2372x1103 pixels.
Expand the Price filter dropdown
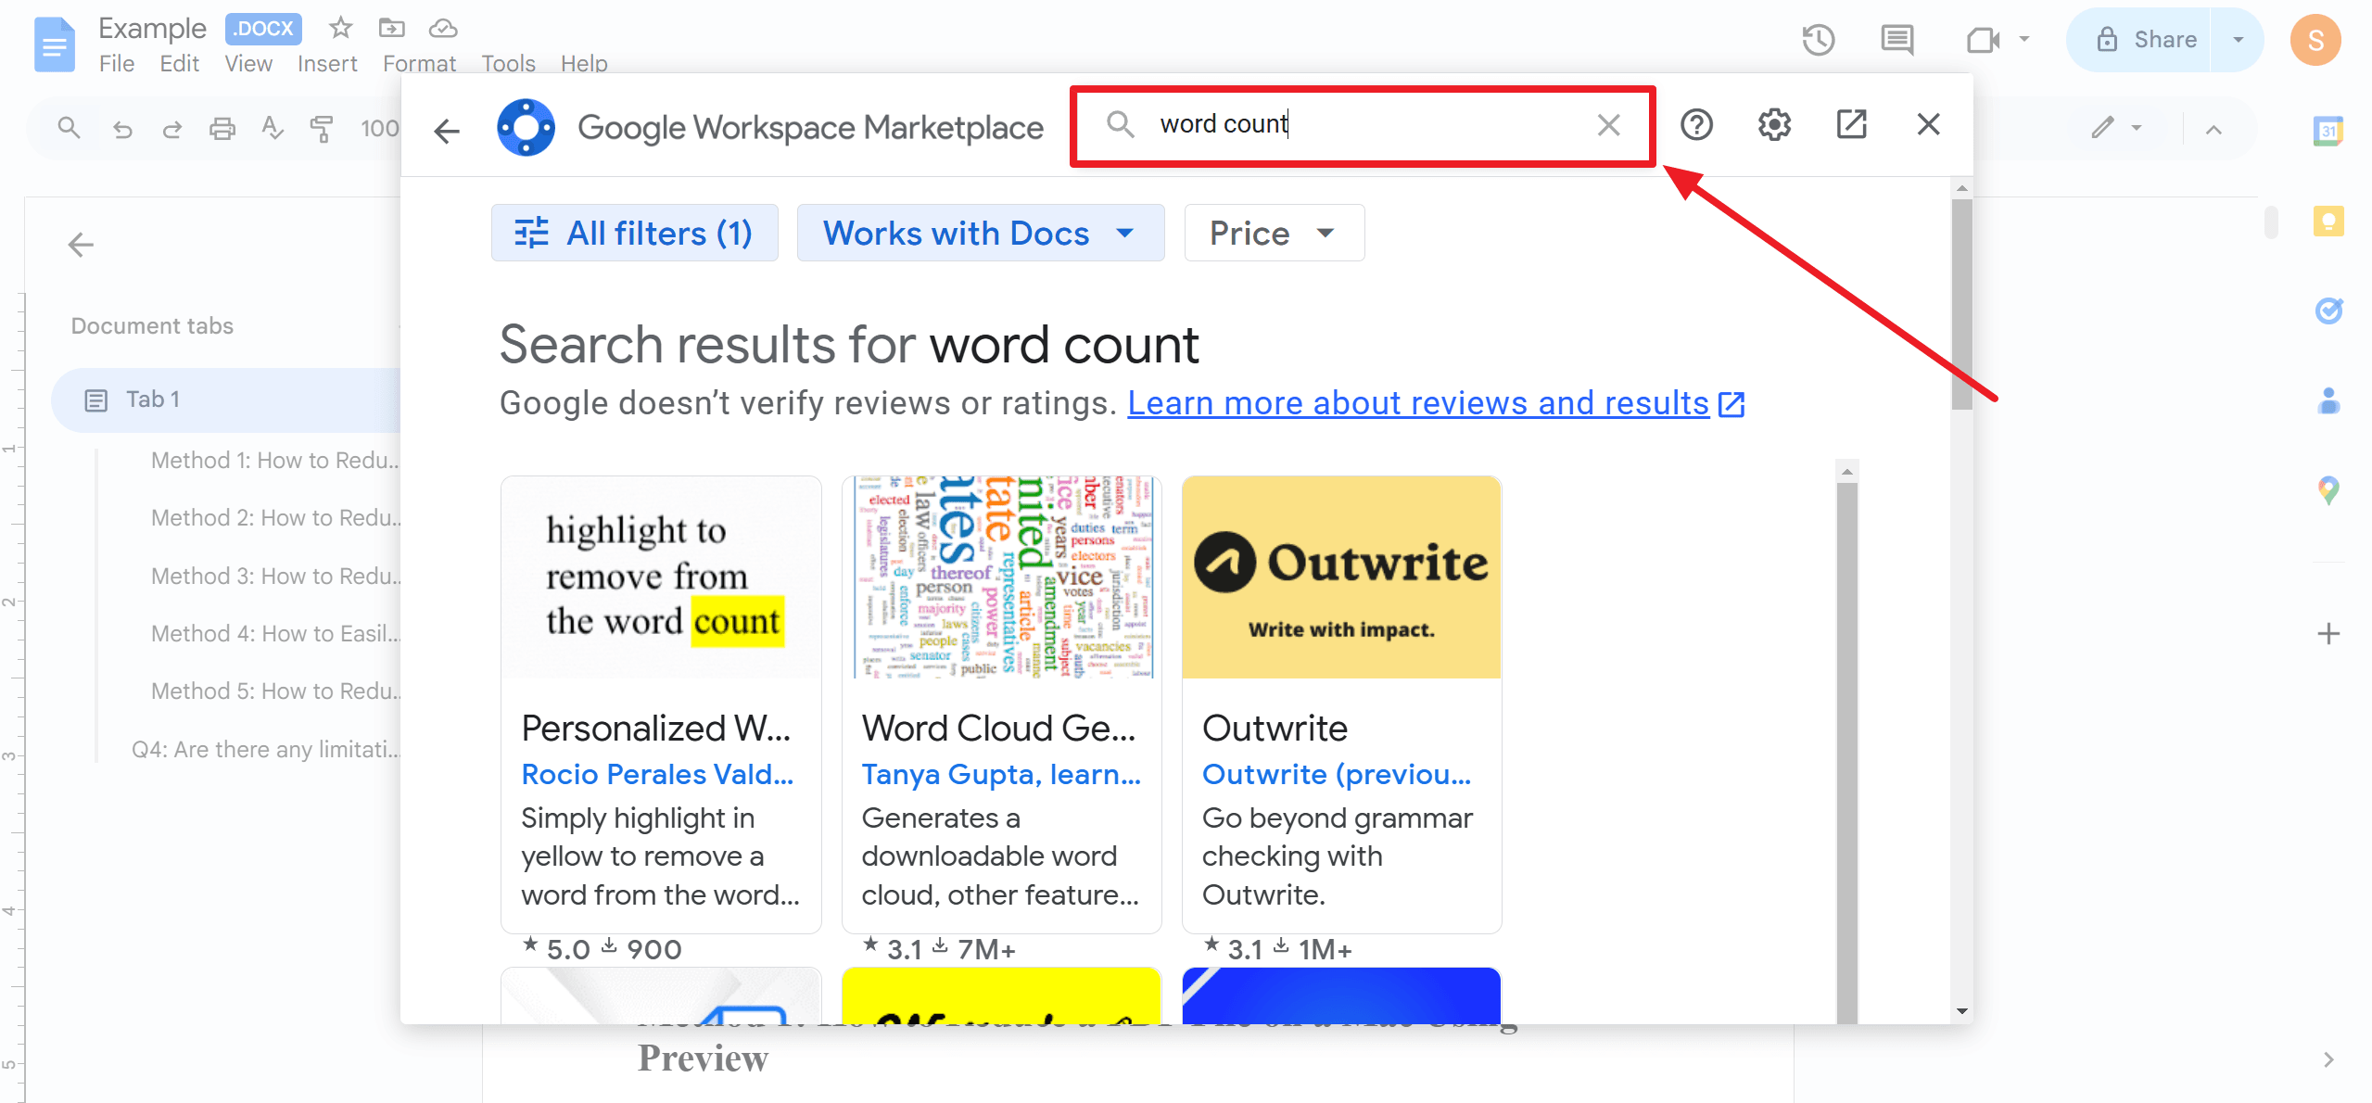pyautogui.click(x=1274, y=233)
